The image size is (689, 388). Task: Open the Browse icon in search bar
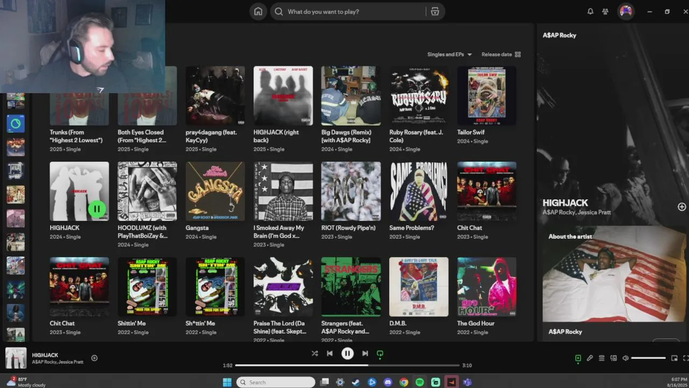435,11
